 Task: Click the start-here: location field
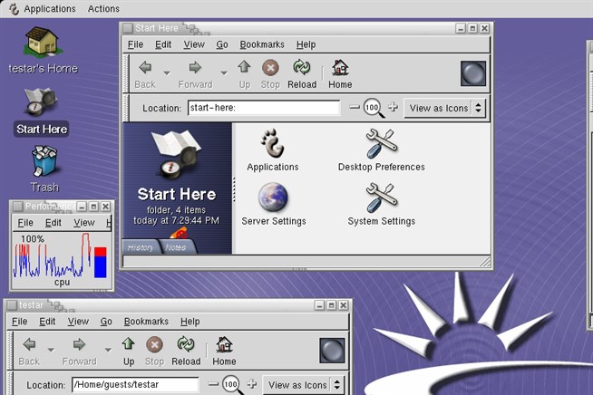click(x=263, y=108)
